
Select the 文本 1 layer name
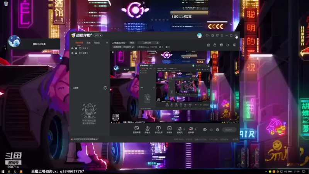[x=85, y=48]
